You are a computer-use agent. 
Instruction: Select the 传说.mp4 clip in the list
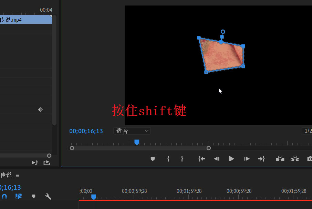pos(24,20)
